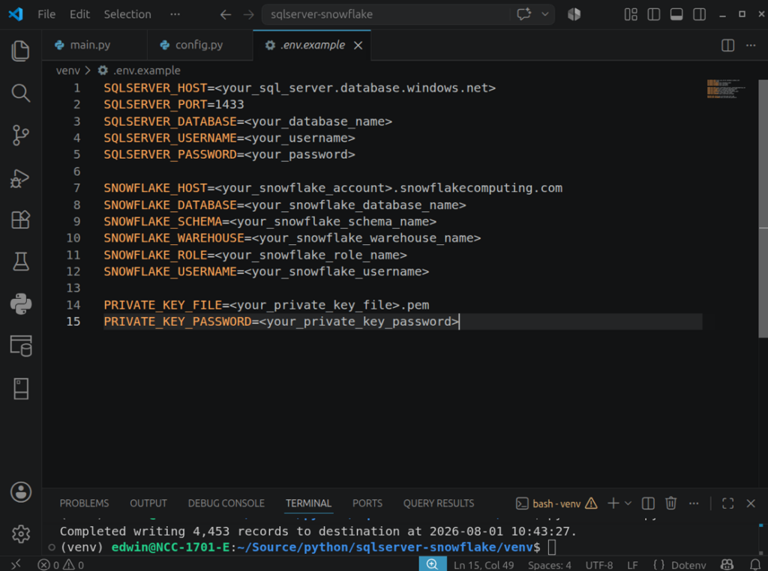Change encoding via UTF-8
Image resolution: width=768 pixels, height=571 pixels.
point(599,565)
